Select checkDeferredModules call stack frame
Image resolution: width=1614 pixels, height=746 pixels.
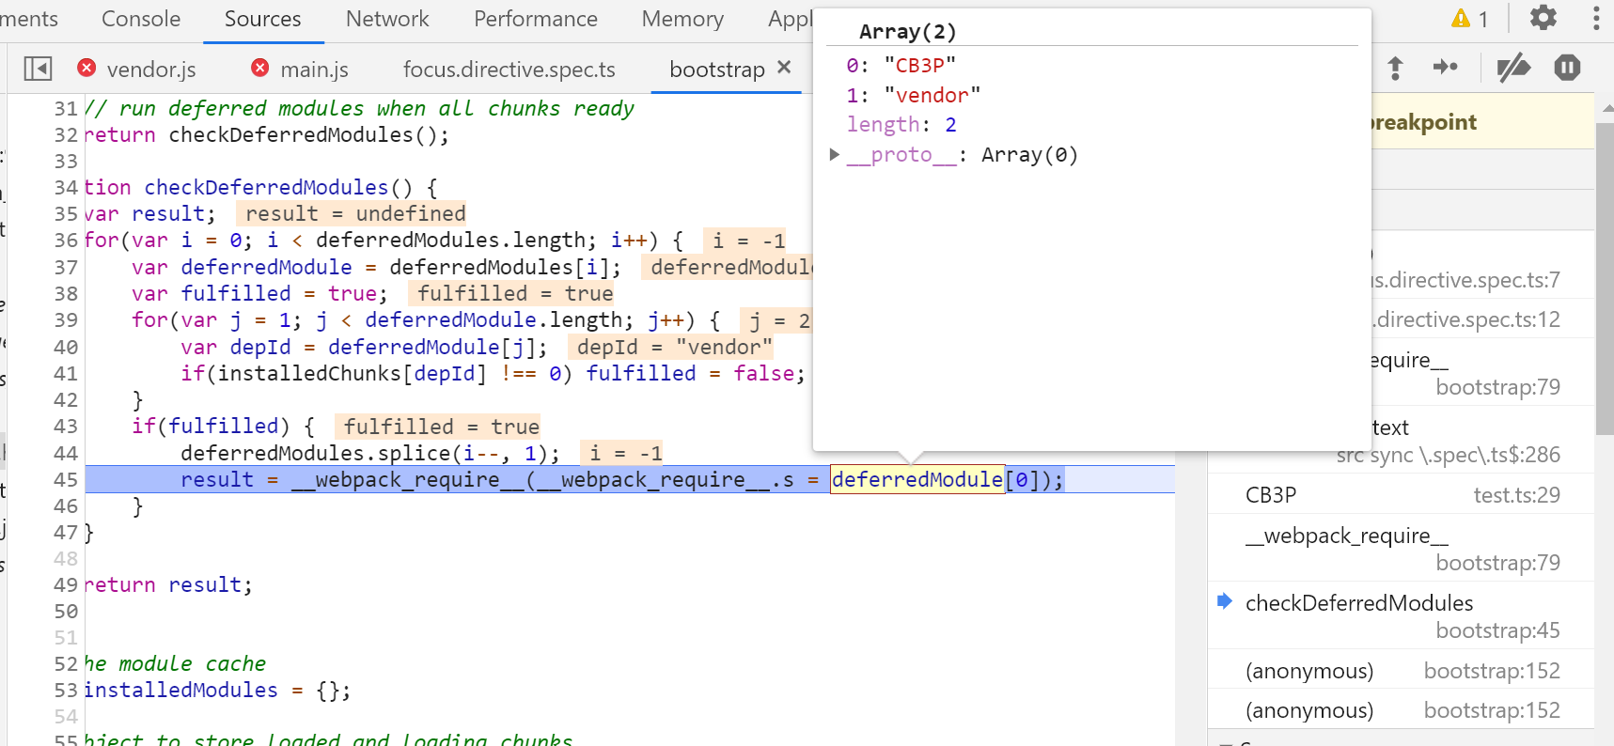point(1401,615)
